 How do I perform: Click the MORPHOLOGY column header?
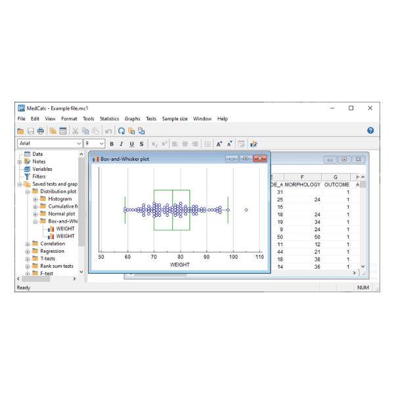tap(301, 177)
